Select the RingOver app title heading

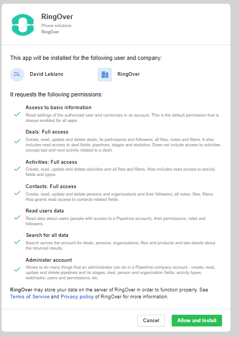57,16
